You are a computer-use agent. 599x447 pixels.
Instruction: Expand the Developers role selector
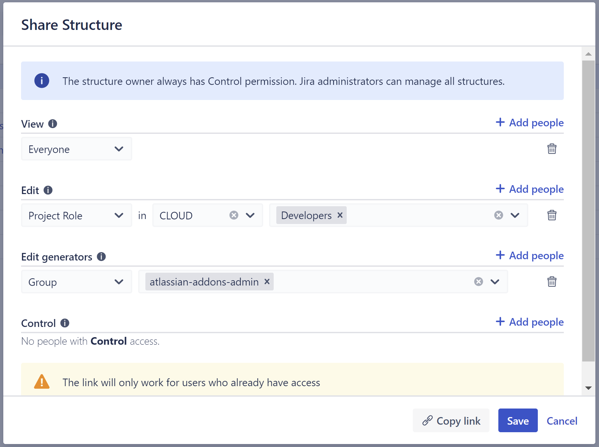(514, 215)
